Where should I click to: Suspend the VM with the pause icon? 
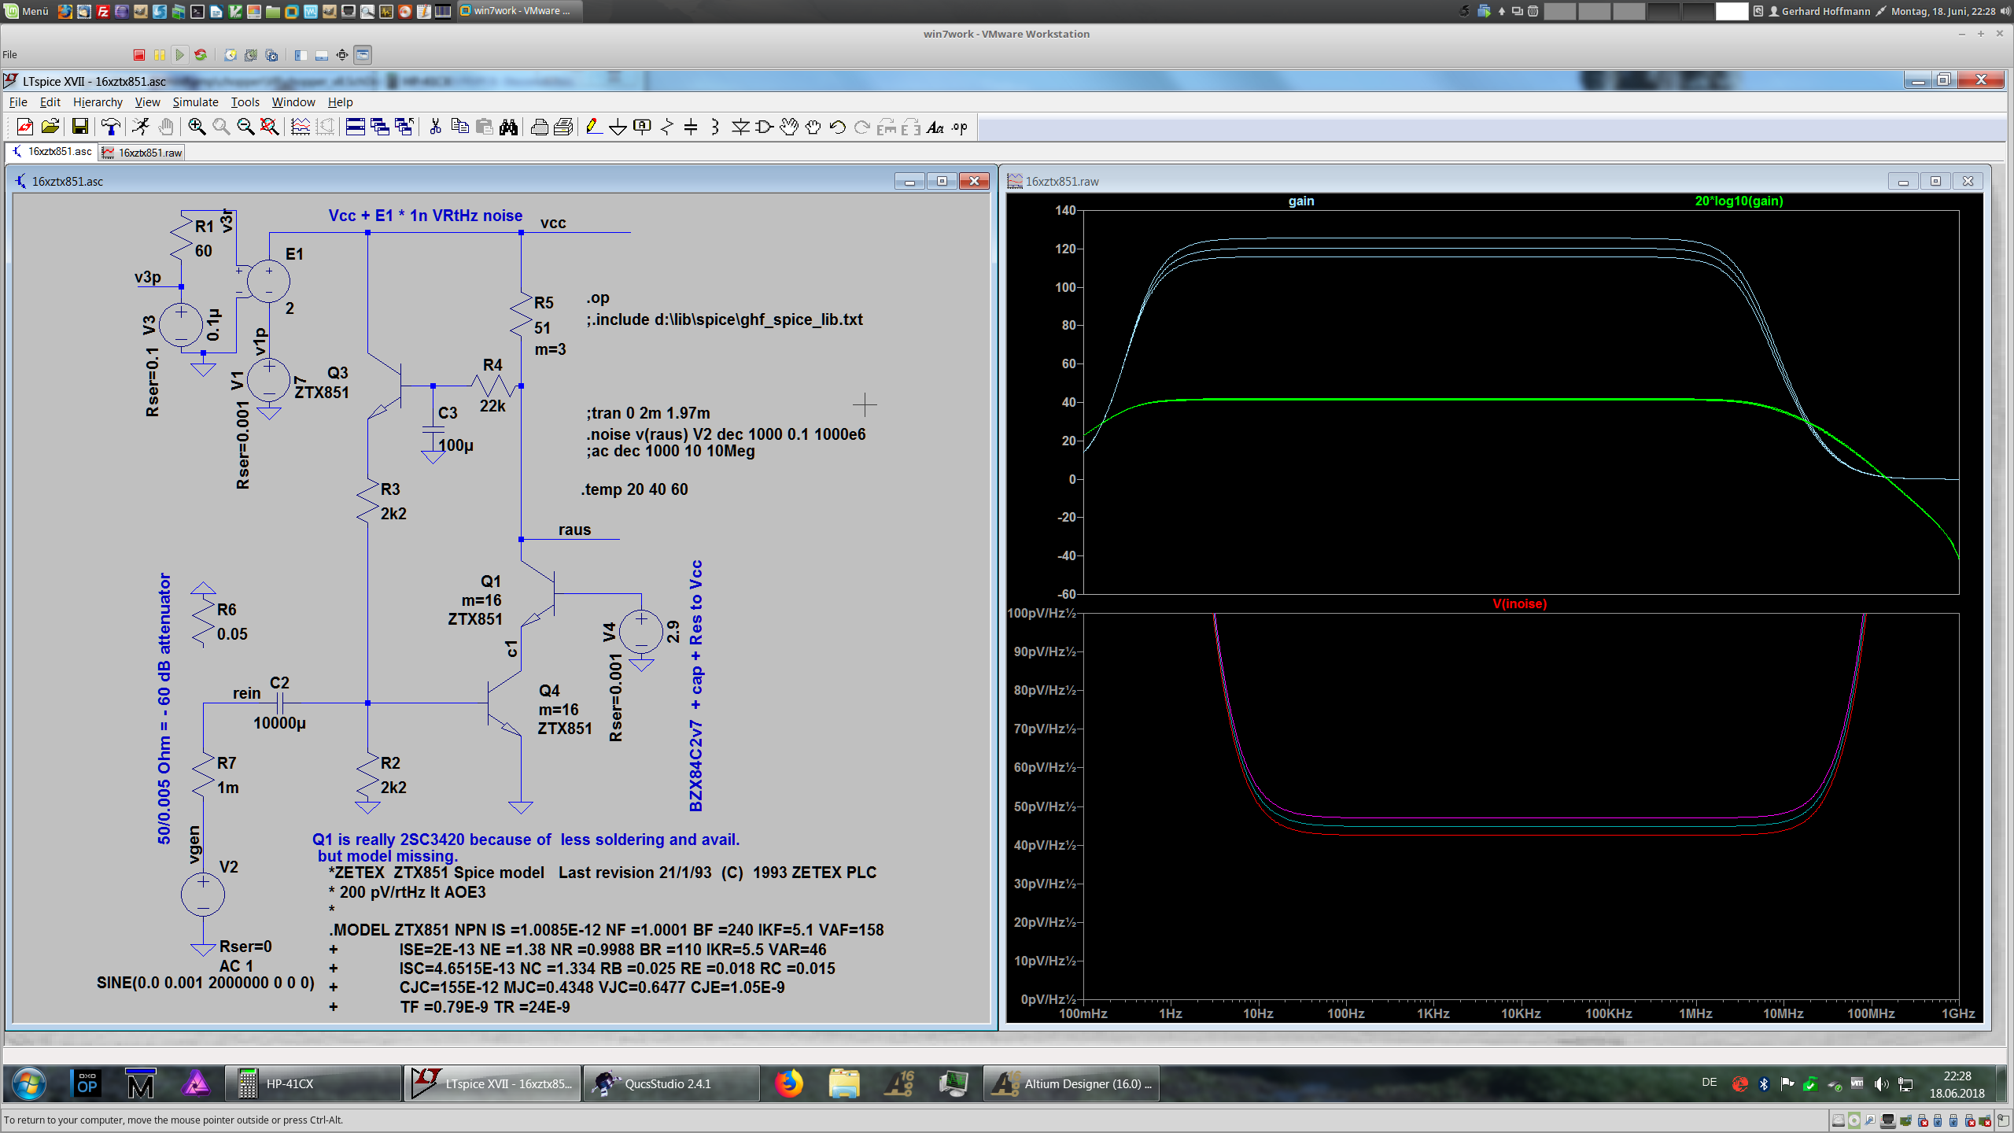(160, 55)
